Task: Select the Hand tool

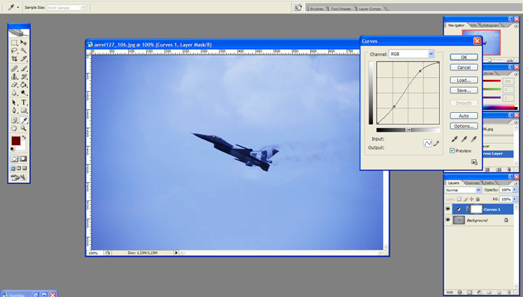Action: point(14,128)
